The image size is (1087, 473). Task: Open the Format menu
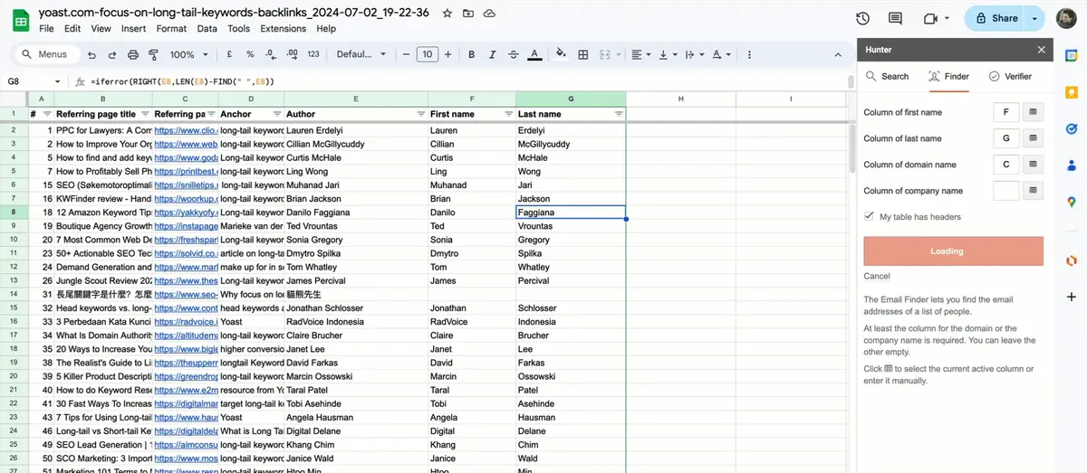[171, 28]
